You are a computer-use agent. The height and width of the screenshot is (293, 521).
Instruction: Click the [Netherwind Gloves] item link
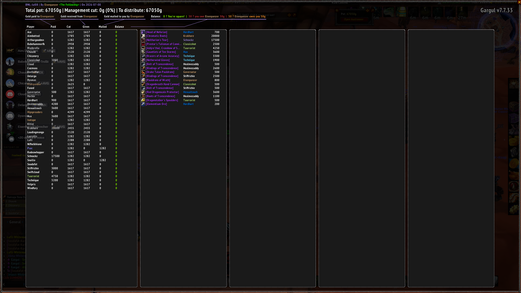[158, 60]
